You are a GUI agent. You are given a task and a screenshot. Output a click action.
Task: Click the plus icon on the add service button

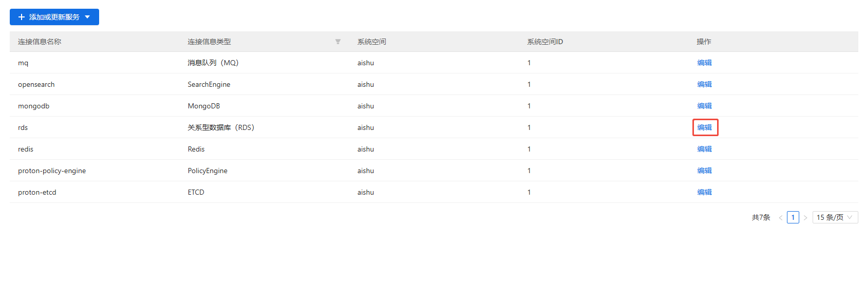[x=22, y=17]
